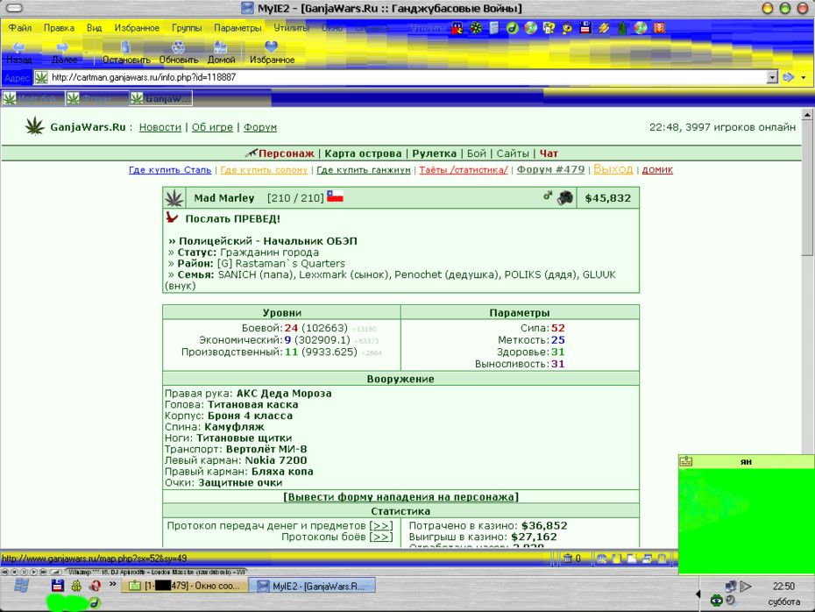Viewport: 815px width, 612px height.
Task: Open the Протоколы боёв >> link
Action: pos(381,537)
